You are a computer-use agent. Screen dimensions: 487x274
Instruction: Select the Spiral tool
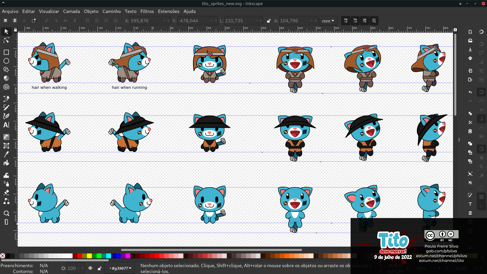(x=6, y=87)
